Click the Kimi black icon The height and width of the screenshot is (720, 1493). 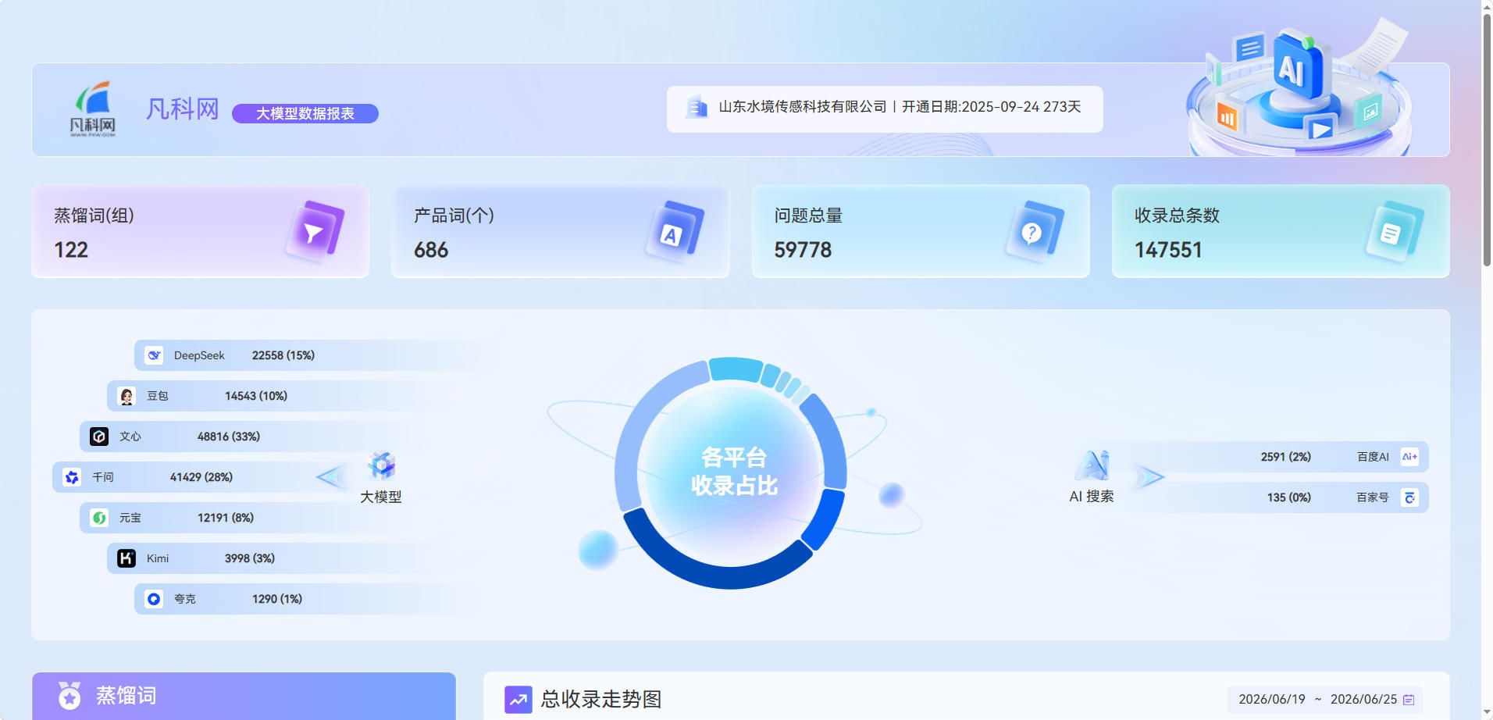(x=126, y=558)
